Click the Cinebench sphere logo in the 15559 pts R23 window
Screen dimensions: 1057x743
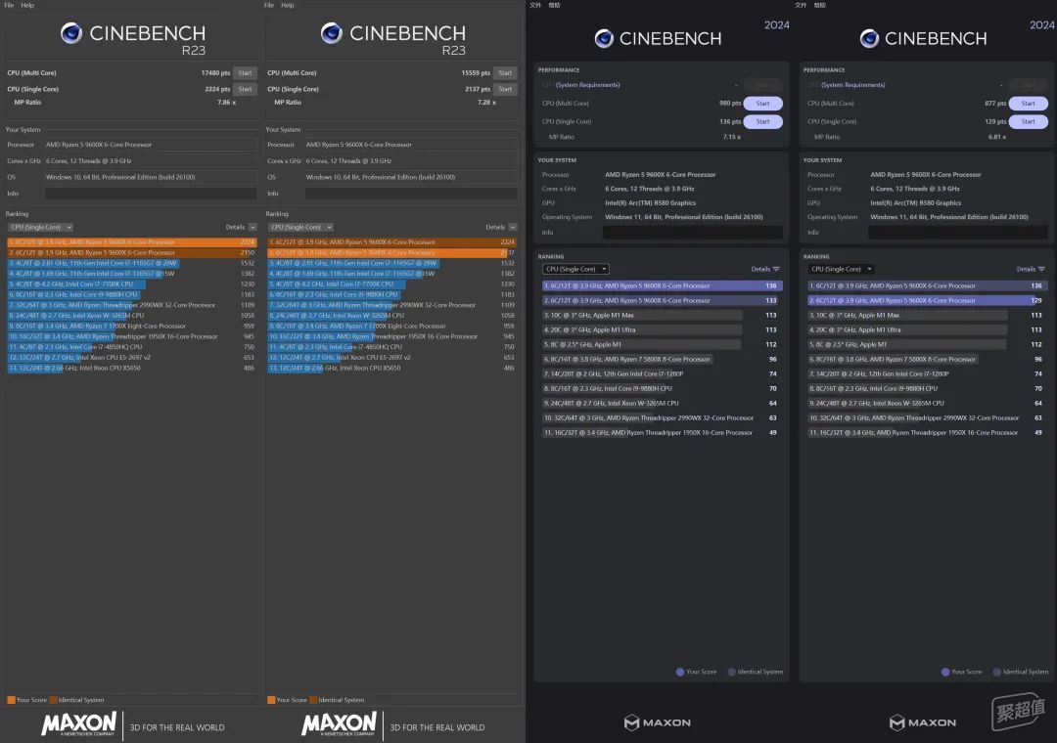[332, 33]
